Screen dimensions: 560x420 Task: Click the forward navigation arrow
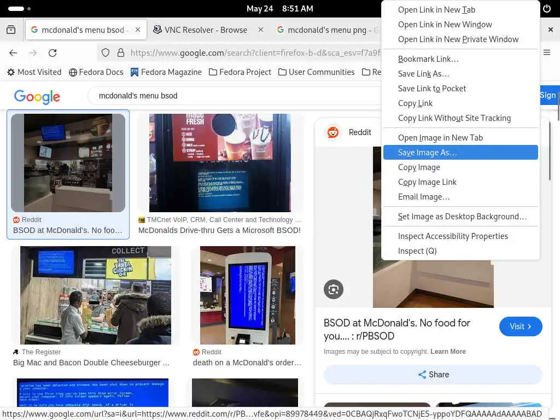pos(33,53)
